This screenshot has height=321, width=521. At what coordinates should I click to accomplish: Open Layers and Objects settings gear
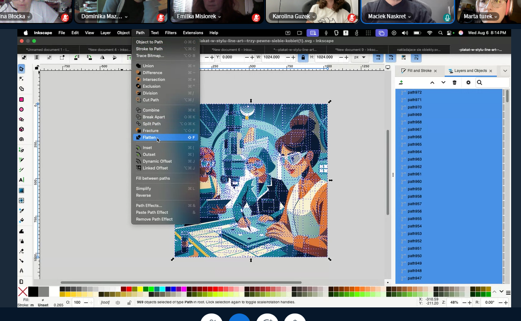[468, 83]
